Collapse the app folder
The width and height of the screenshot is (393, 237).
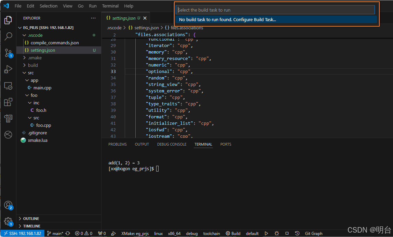click(59, 80)
